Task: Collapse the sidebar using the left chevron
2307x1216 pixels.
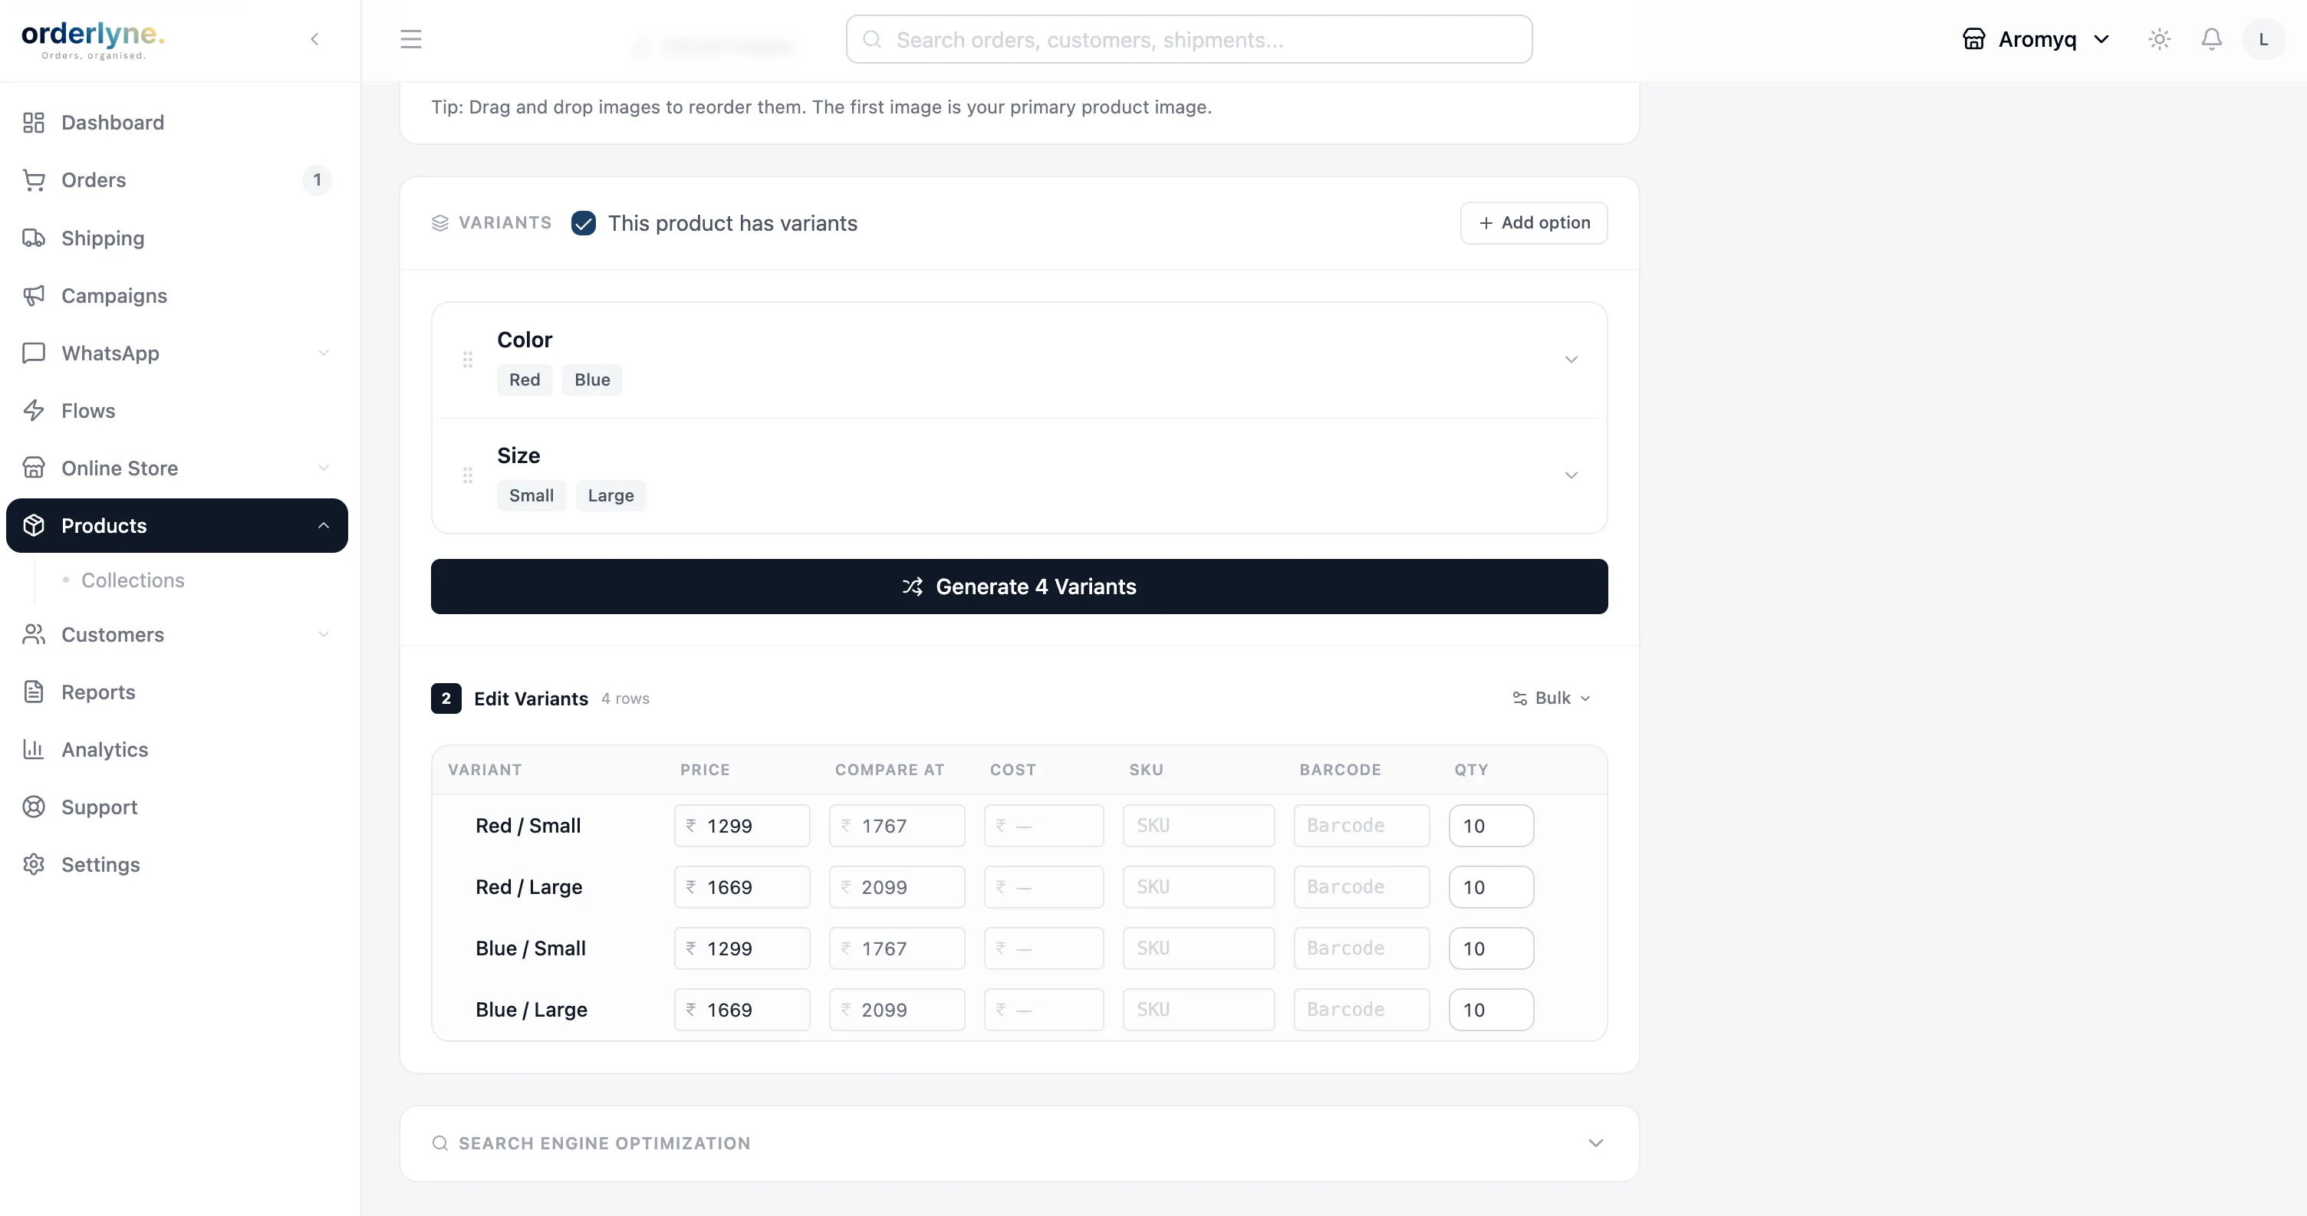Action: click(x=314, y=39)
